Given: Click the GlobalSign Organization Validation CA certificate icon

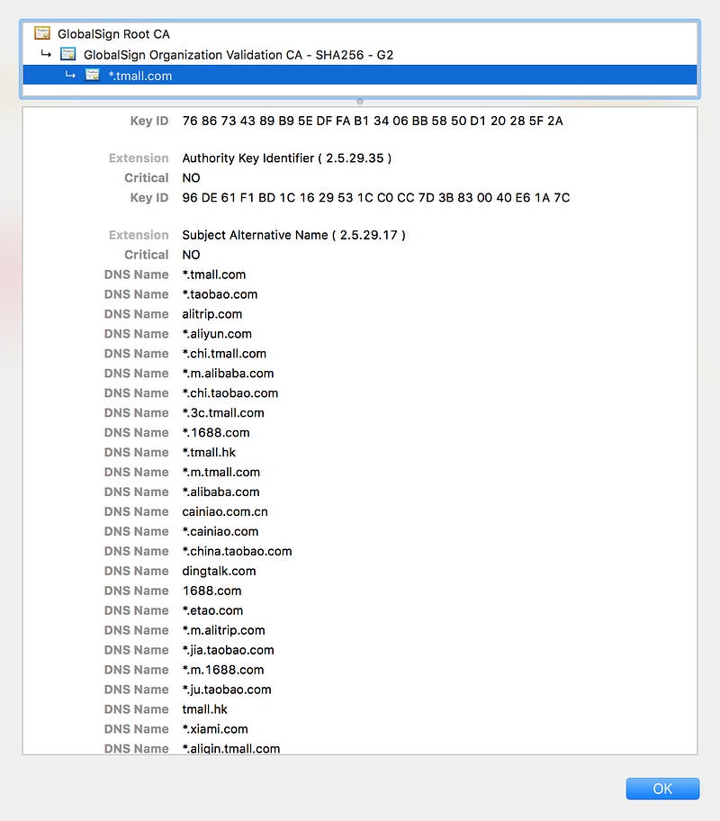Looking at the screenshot, I should (x=68, y=54).
